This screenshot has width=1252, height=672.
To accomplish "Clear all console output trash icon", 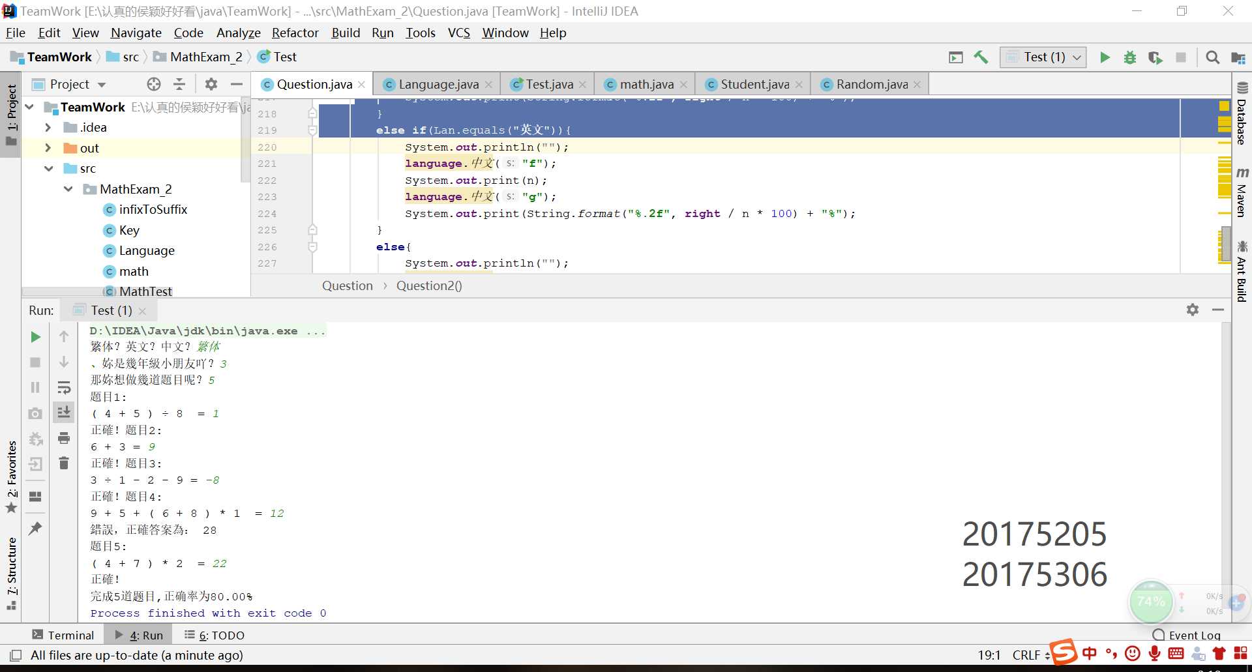I will [x=64, y=463].
